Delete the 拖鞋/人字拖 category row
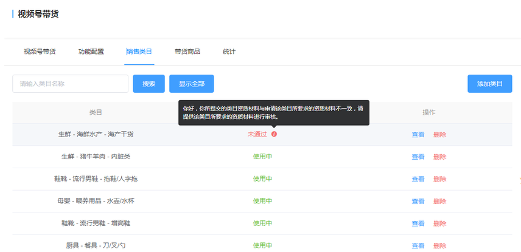This screenshot has width=521, height=252. coord(439,179)
